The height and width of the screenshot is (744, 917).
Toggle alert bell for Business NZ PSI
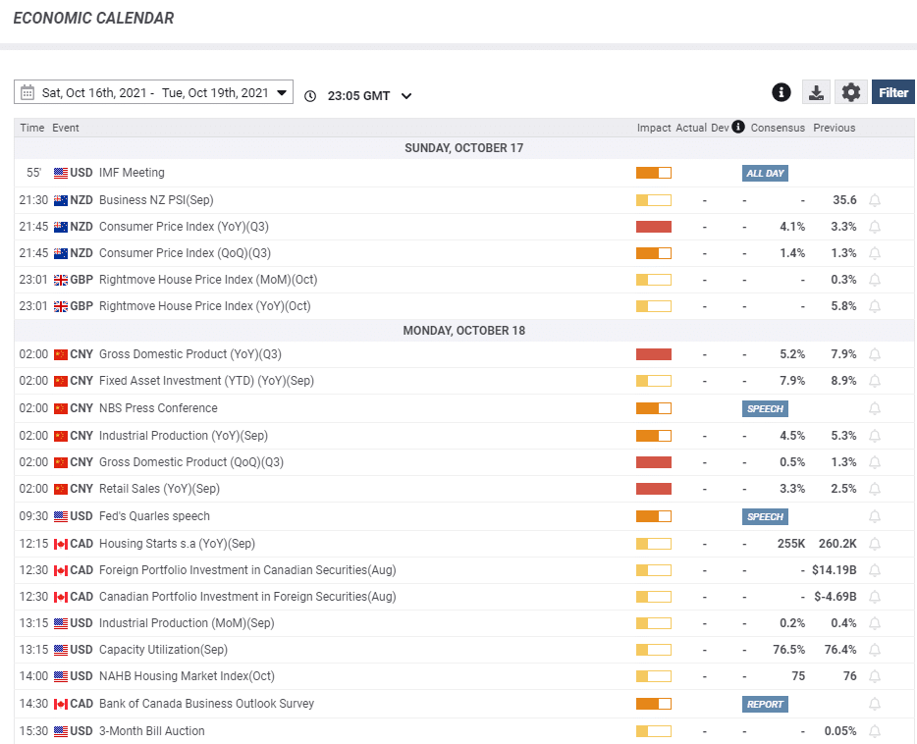[x=875, y=200]
